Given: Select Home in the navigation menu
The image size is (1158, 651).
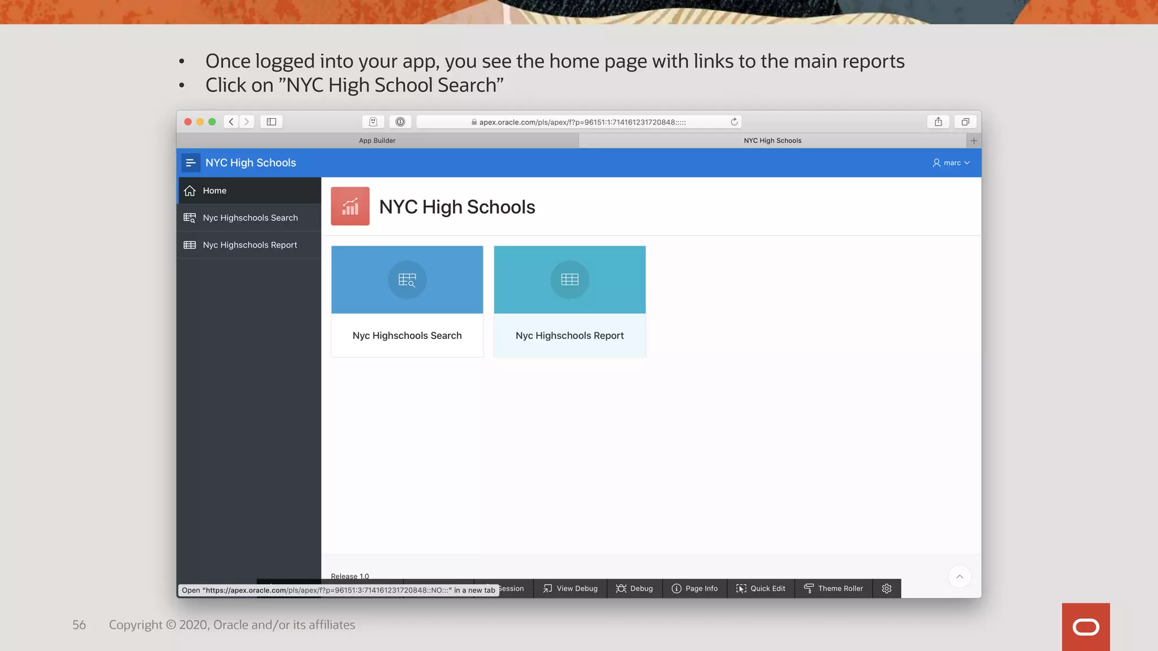Looking at the screenshot, I should tap(249, 191).
